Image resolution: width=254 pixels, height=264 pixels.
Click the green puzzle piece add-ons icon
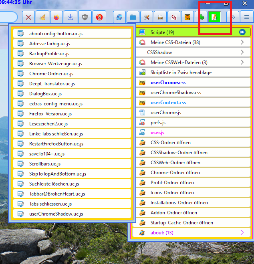[x=202, y=17]
